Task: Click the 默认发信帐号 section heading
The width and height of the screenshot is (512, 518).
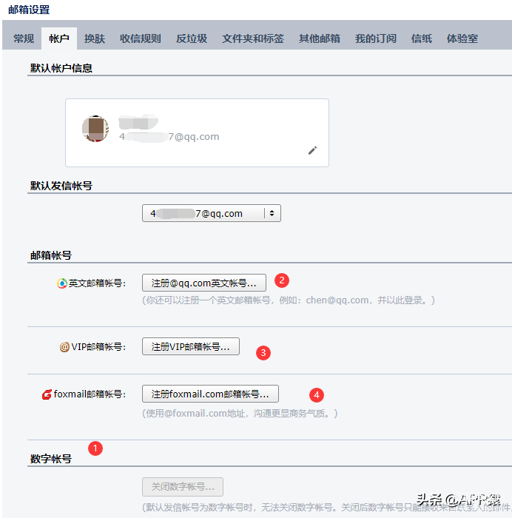Action: 61,186
